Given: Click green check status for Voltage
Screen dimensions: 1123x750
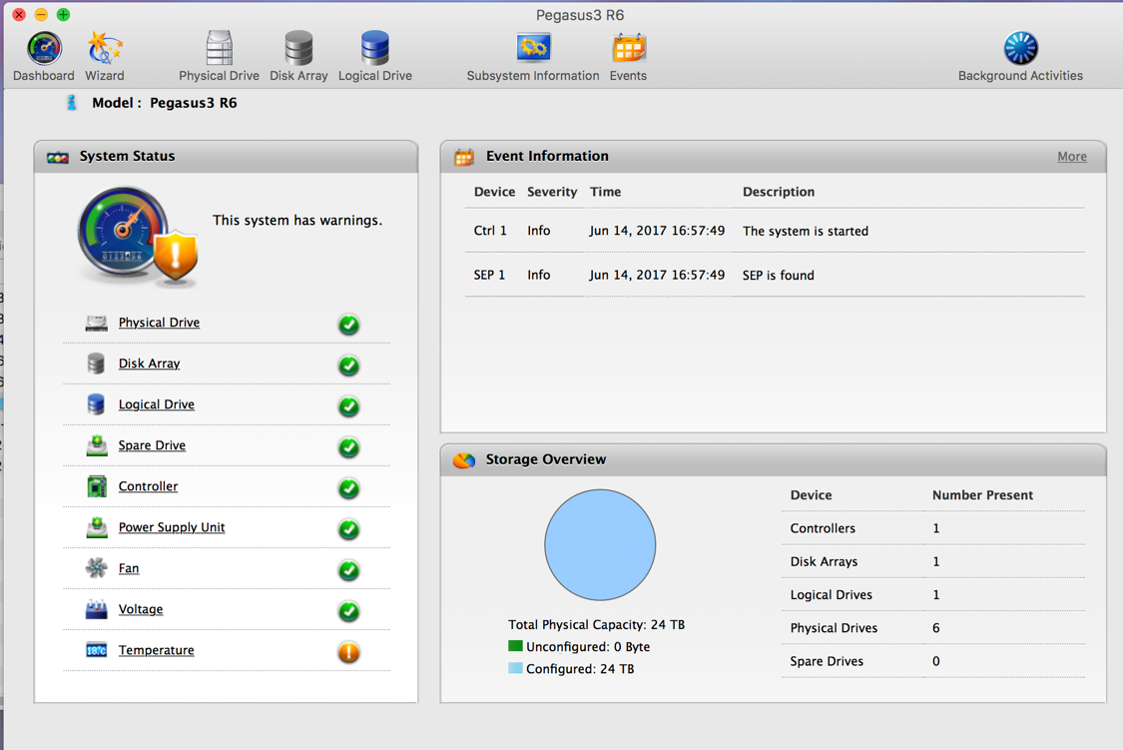Looking at the screenshot, I should click(x=348, y=611).
